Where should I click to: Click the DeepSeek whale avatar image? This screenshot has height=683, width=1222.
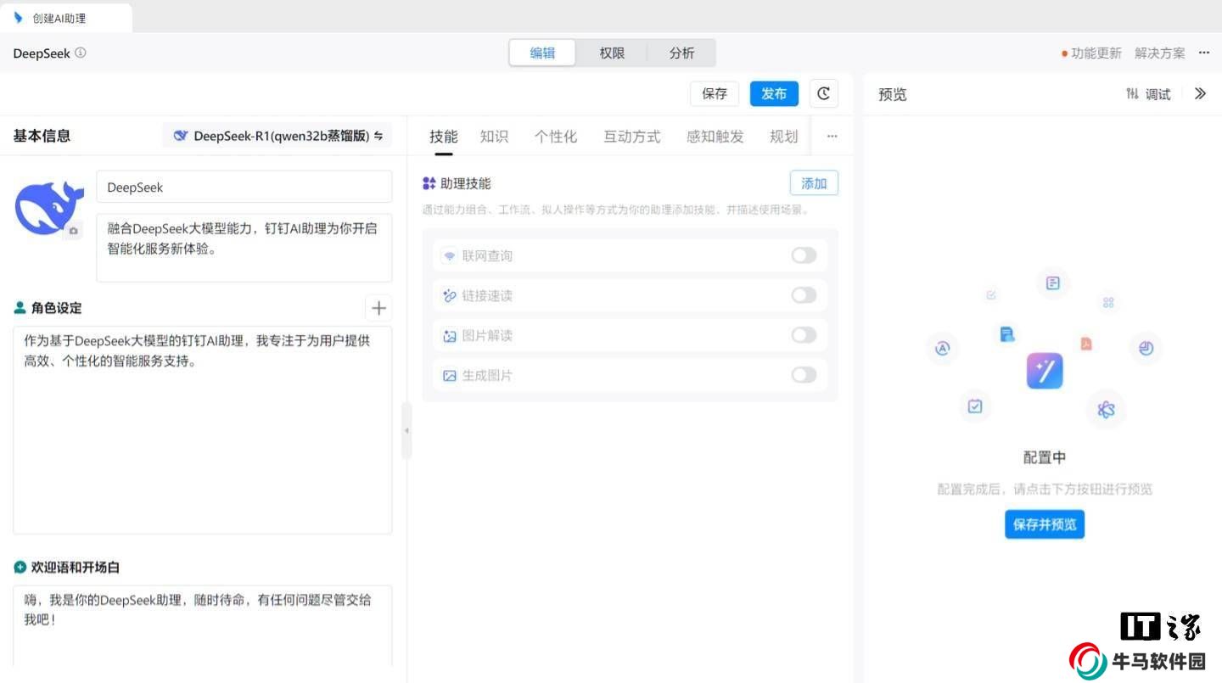click(48, 206)
